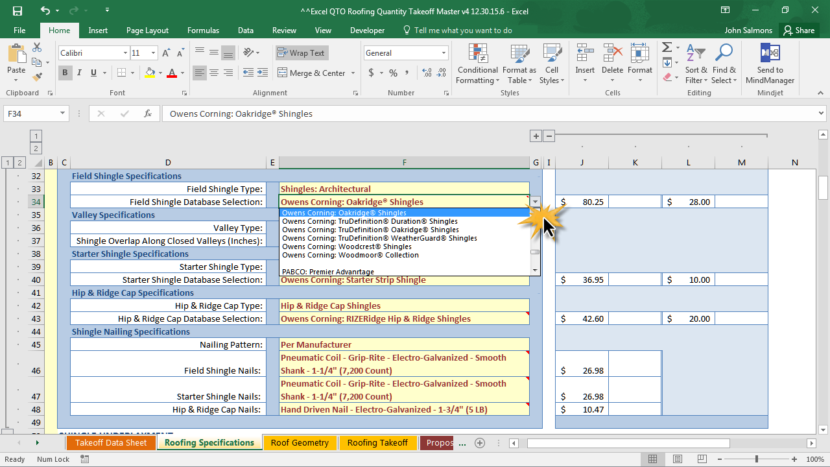Open the Format cells menu
The width and height of the screenshot is (830, 467).
(x=640, y=64)
